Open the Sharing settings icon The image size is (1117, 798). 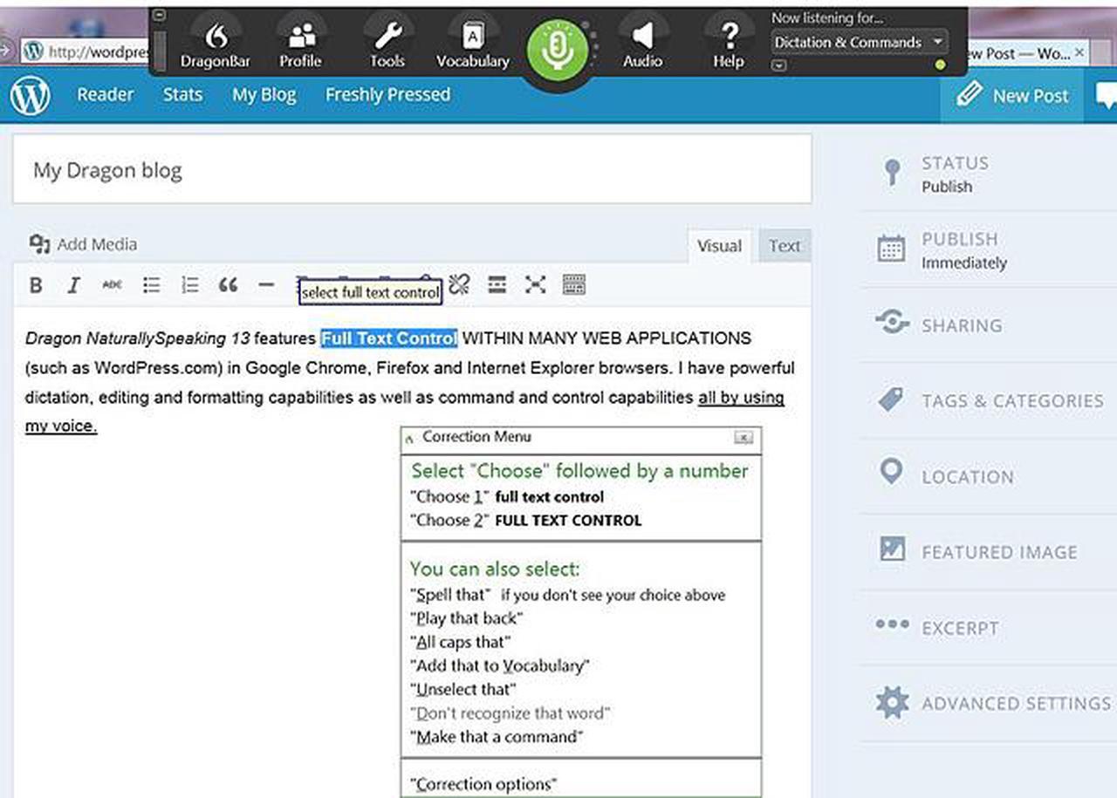(x=892, y=324)
